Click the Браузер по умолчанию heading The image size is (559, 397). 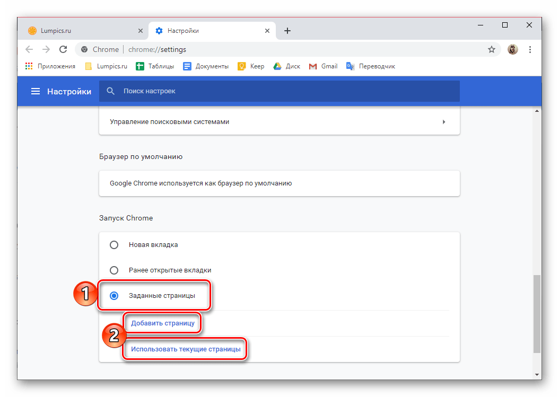[x=141, y=157]
